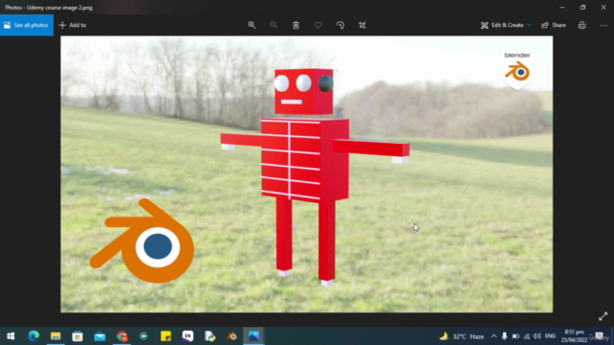614x345 pixels.
Task: Close the Photos window
Action: point(603,7)
